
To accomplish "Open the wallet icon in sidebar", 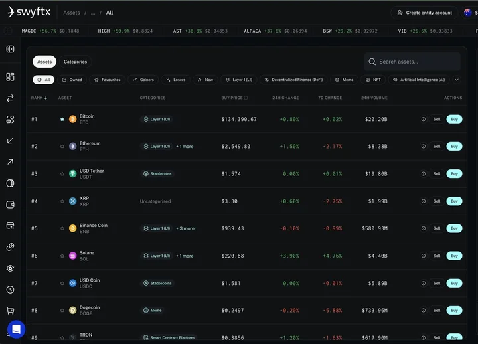I will pos(10,205).
